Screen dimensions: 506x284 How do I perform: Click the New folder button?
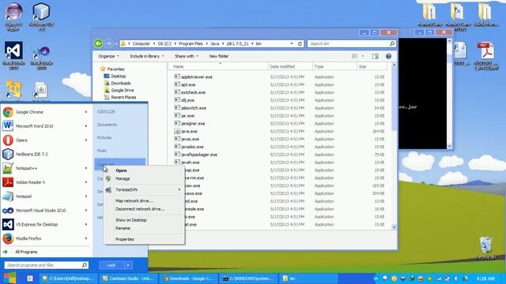pyautogui.click(x=219, y=56)
